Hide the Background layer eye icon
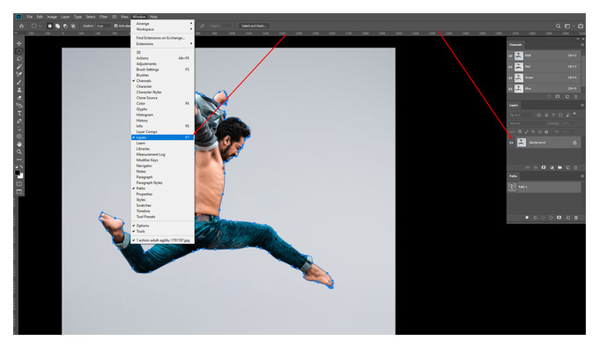 click(511, 143)
